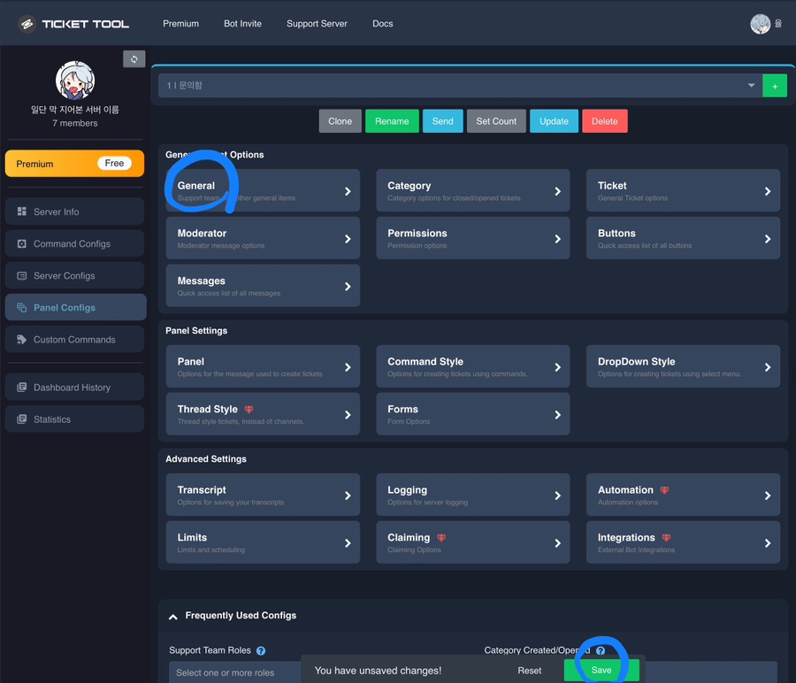Open the Thread Style premium settings card
The height and width of the screenshot is (683, 796).
pos(263,414)
